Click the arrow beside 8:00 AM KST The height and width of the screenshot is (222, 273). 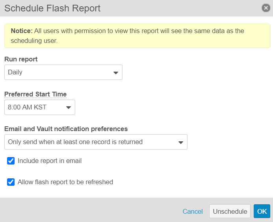(68, 107)
